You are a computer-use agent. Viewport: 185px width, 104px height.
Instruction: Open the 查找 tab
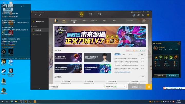(x=114, y=21)
